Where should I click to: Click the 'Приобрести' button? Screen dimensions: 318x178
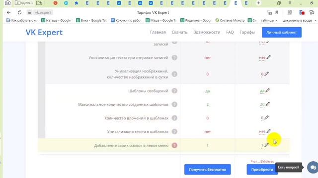coord(262,170)
